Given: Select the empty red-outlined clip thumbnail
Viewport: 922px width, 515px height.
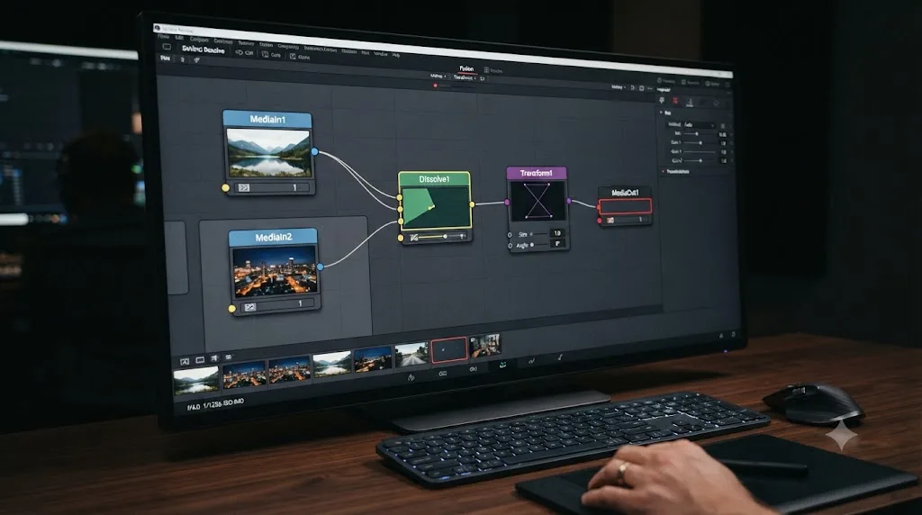Looking at the screenshot, I should (448, 350).
